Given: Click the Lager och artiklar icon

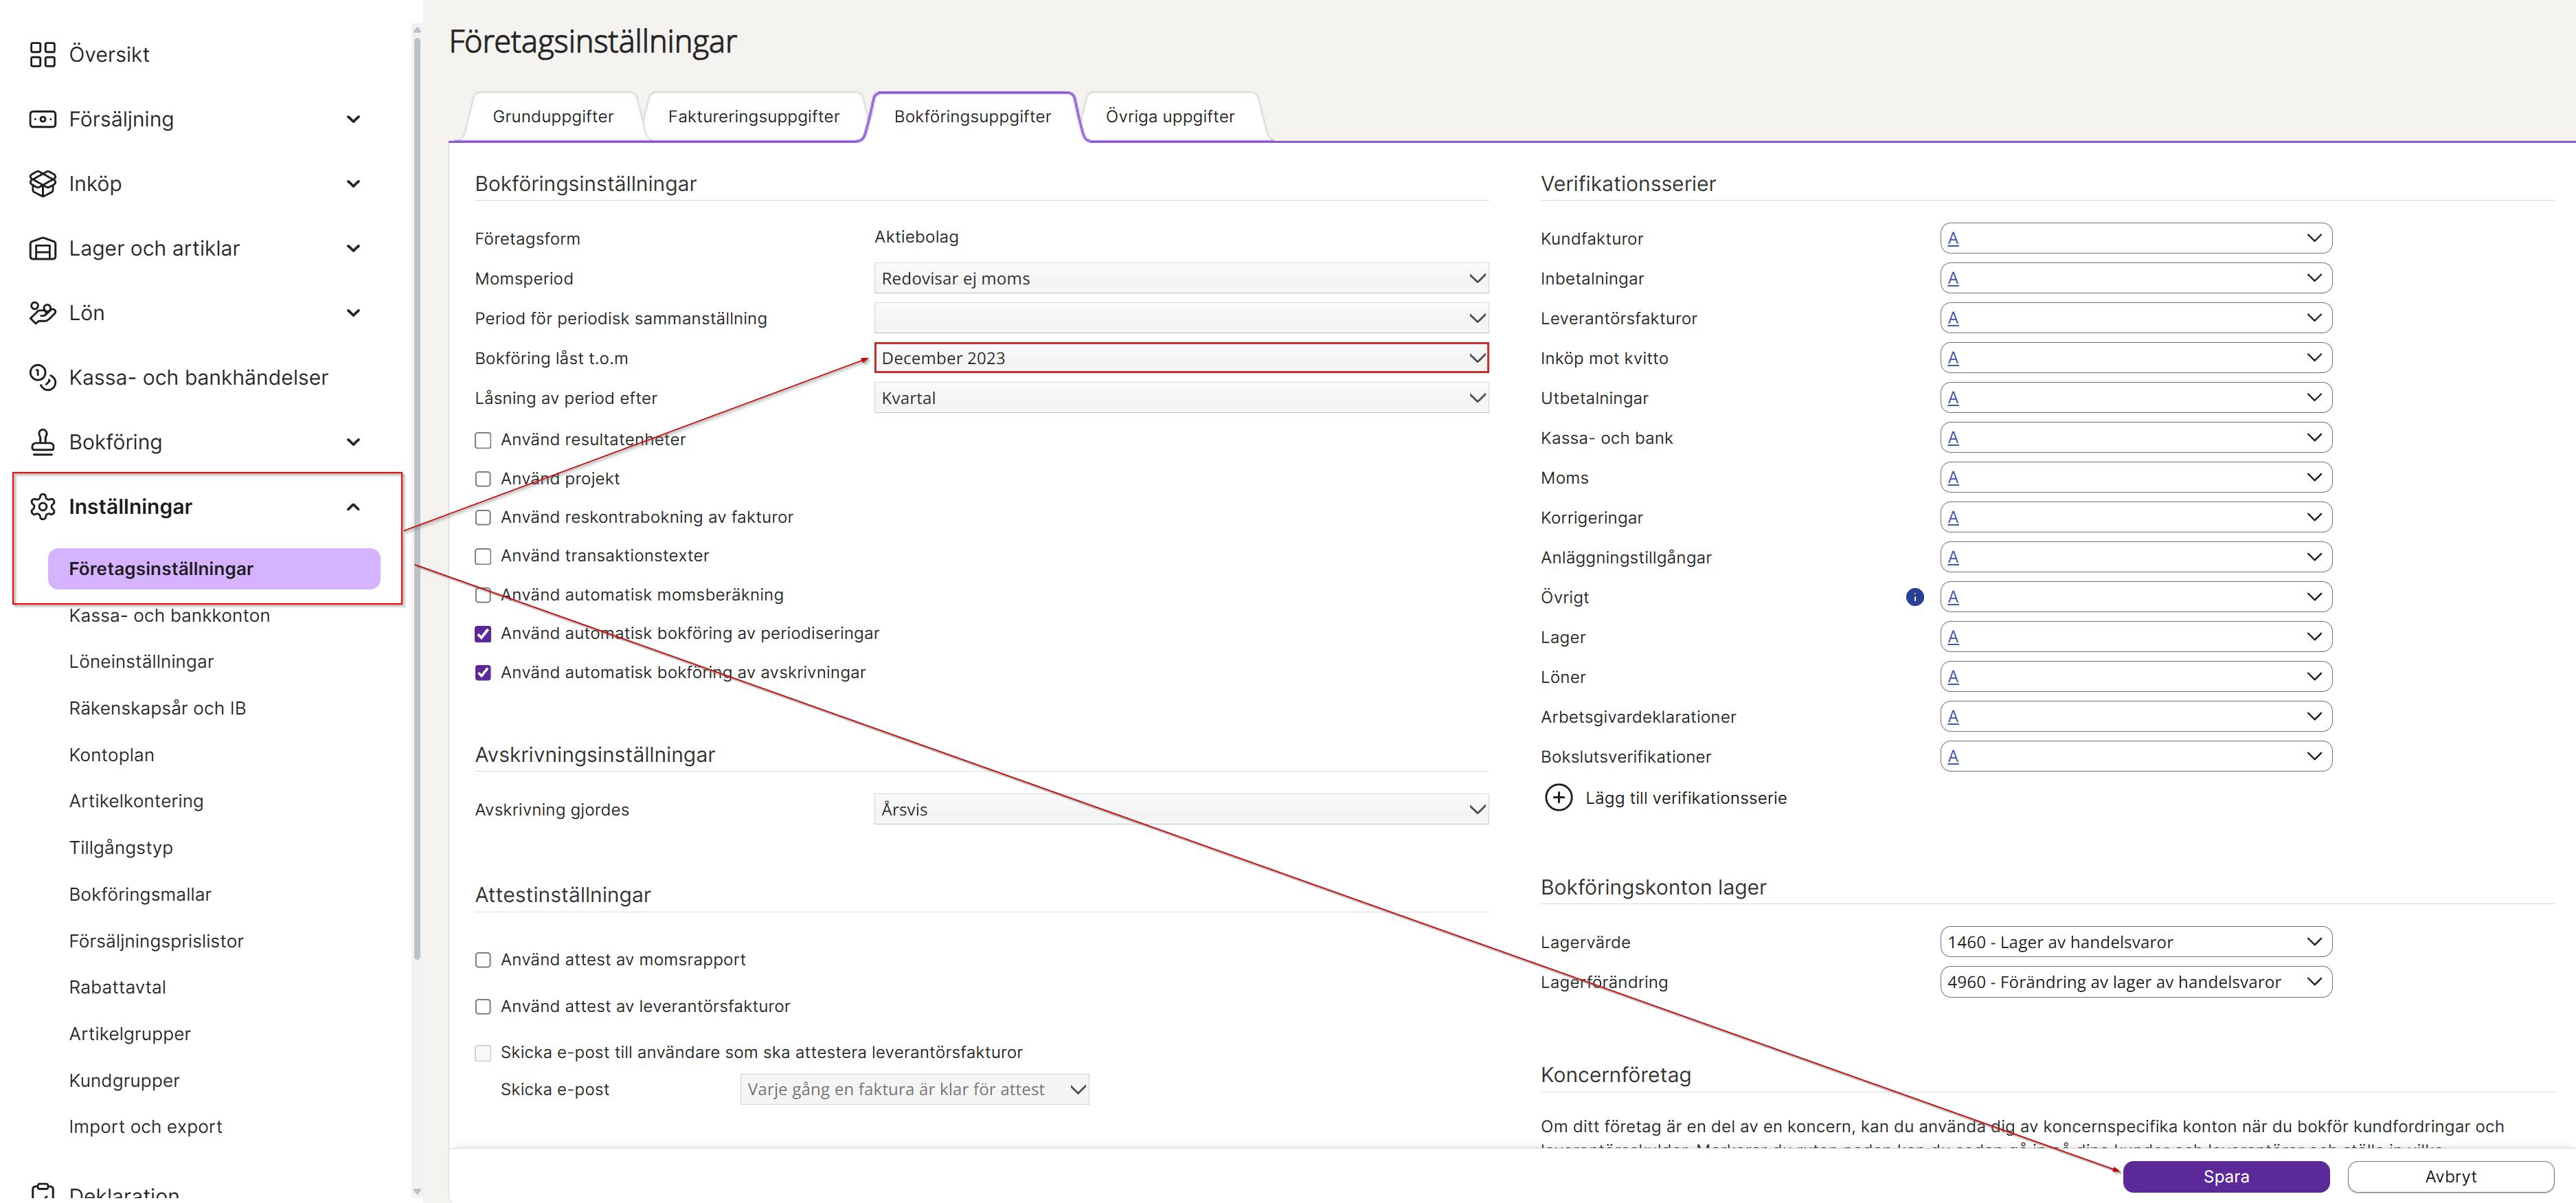Looking at the screenshot, I should pos(42,248).
